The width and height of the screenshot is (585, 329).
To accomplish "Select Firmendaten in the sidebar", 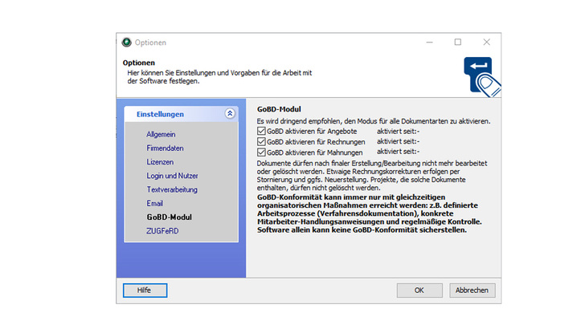I will (165, 148).
